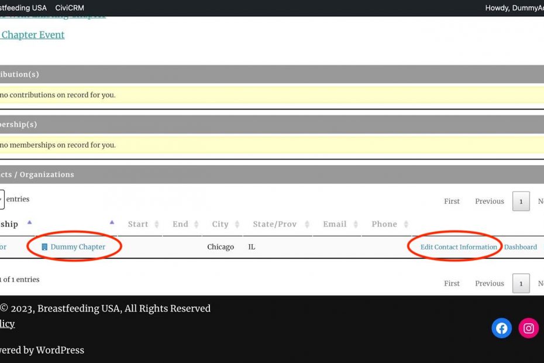Select page 1 in the lower pagination
Image resolution: width=544 pixels, height=363 pixels.
click(x=521, y=283)
